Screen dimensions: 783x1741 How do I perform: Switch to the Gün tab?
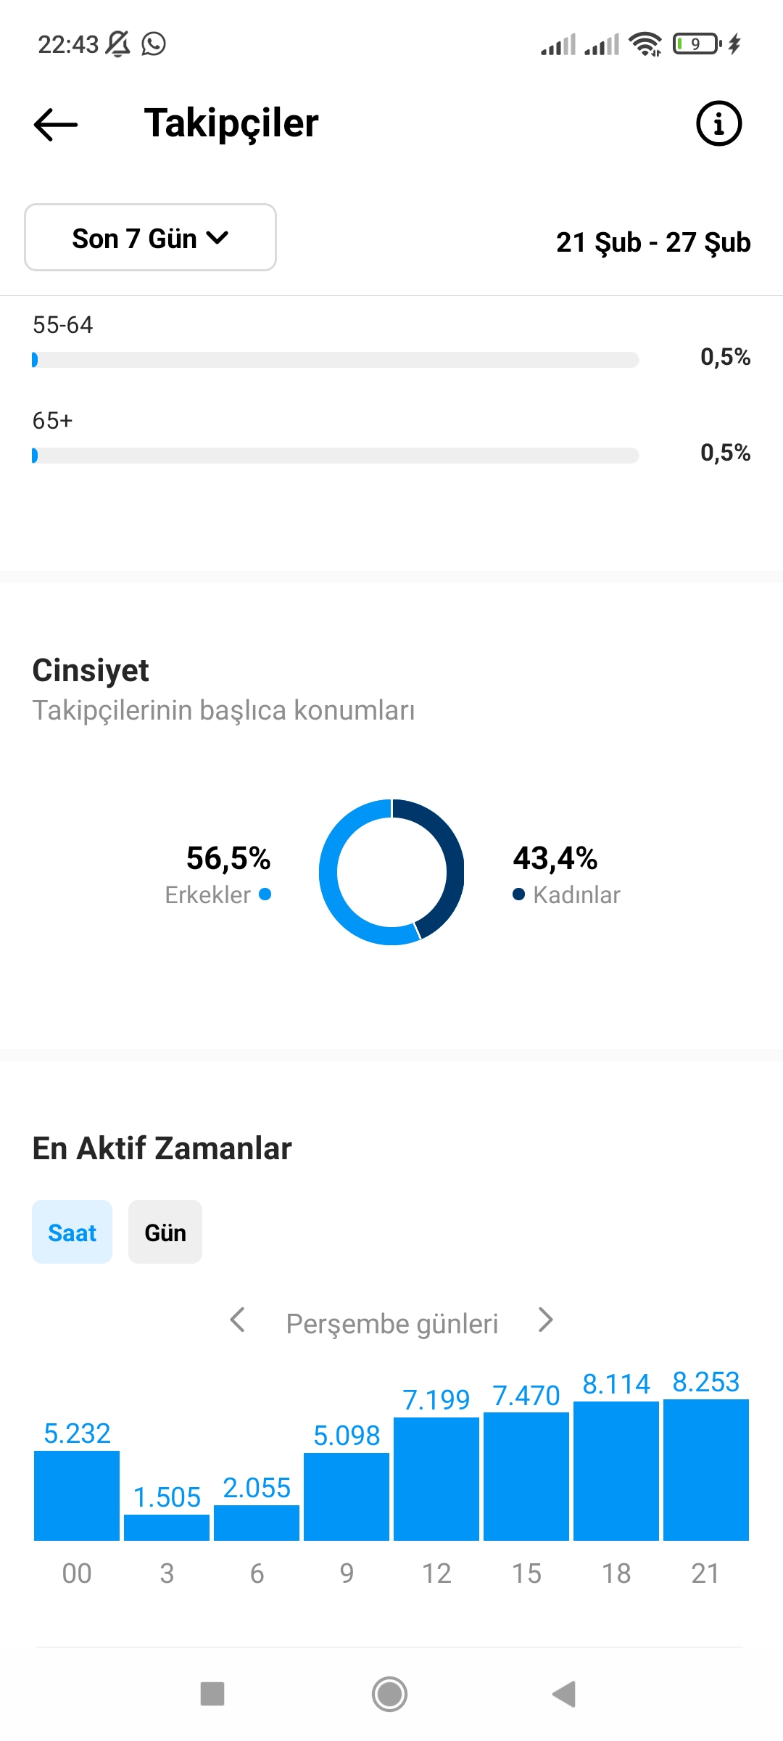pyautogui.click(x=165, y=1232)
